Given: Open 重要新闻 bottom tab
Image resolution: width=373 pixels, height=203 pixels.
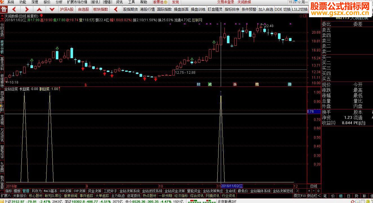Looking at the screenshot, I should tap(70, 196).
